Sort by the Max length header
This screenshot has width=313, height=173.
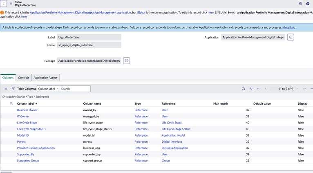(x=221, y=103)
